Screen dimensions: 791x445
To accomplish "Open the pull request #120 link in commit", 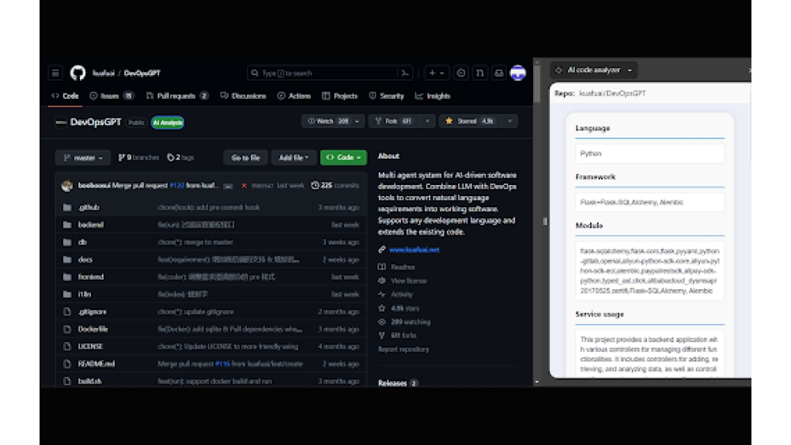I will pyautogui.click(x=176, y=186).
